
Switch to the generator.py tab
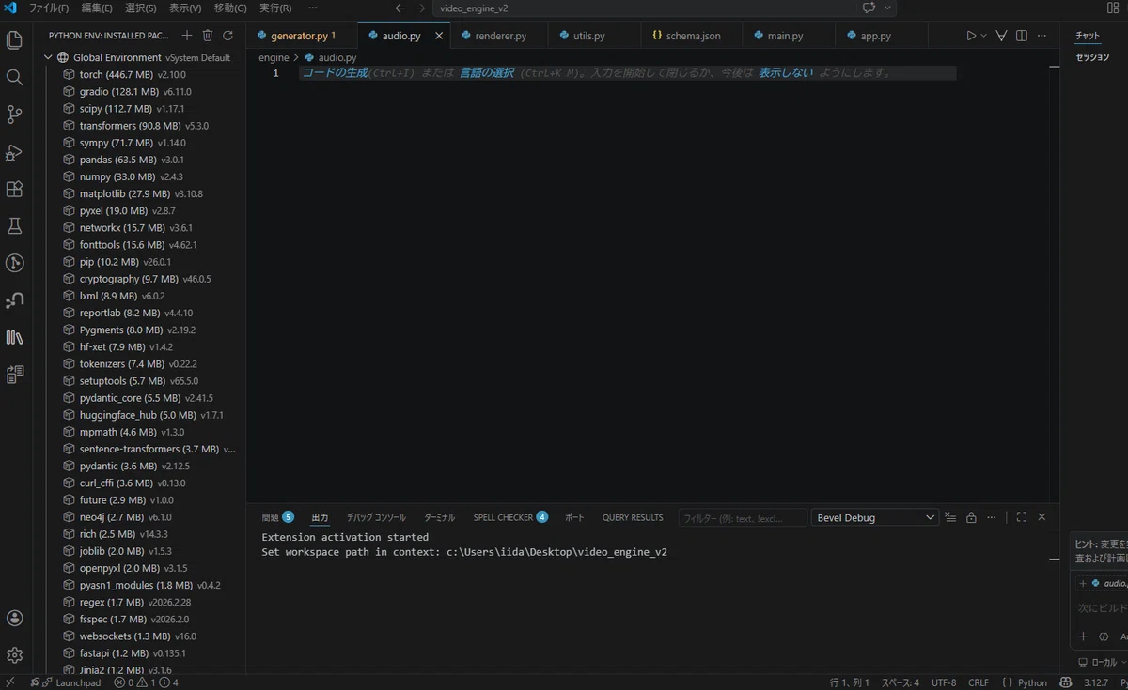coord(301,36)
